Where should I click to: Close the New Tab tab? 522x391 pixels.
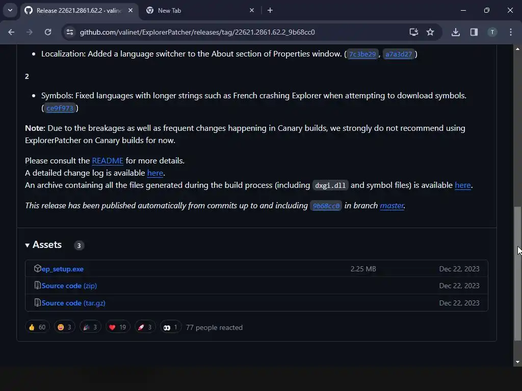point(252,10)
